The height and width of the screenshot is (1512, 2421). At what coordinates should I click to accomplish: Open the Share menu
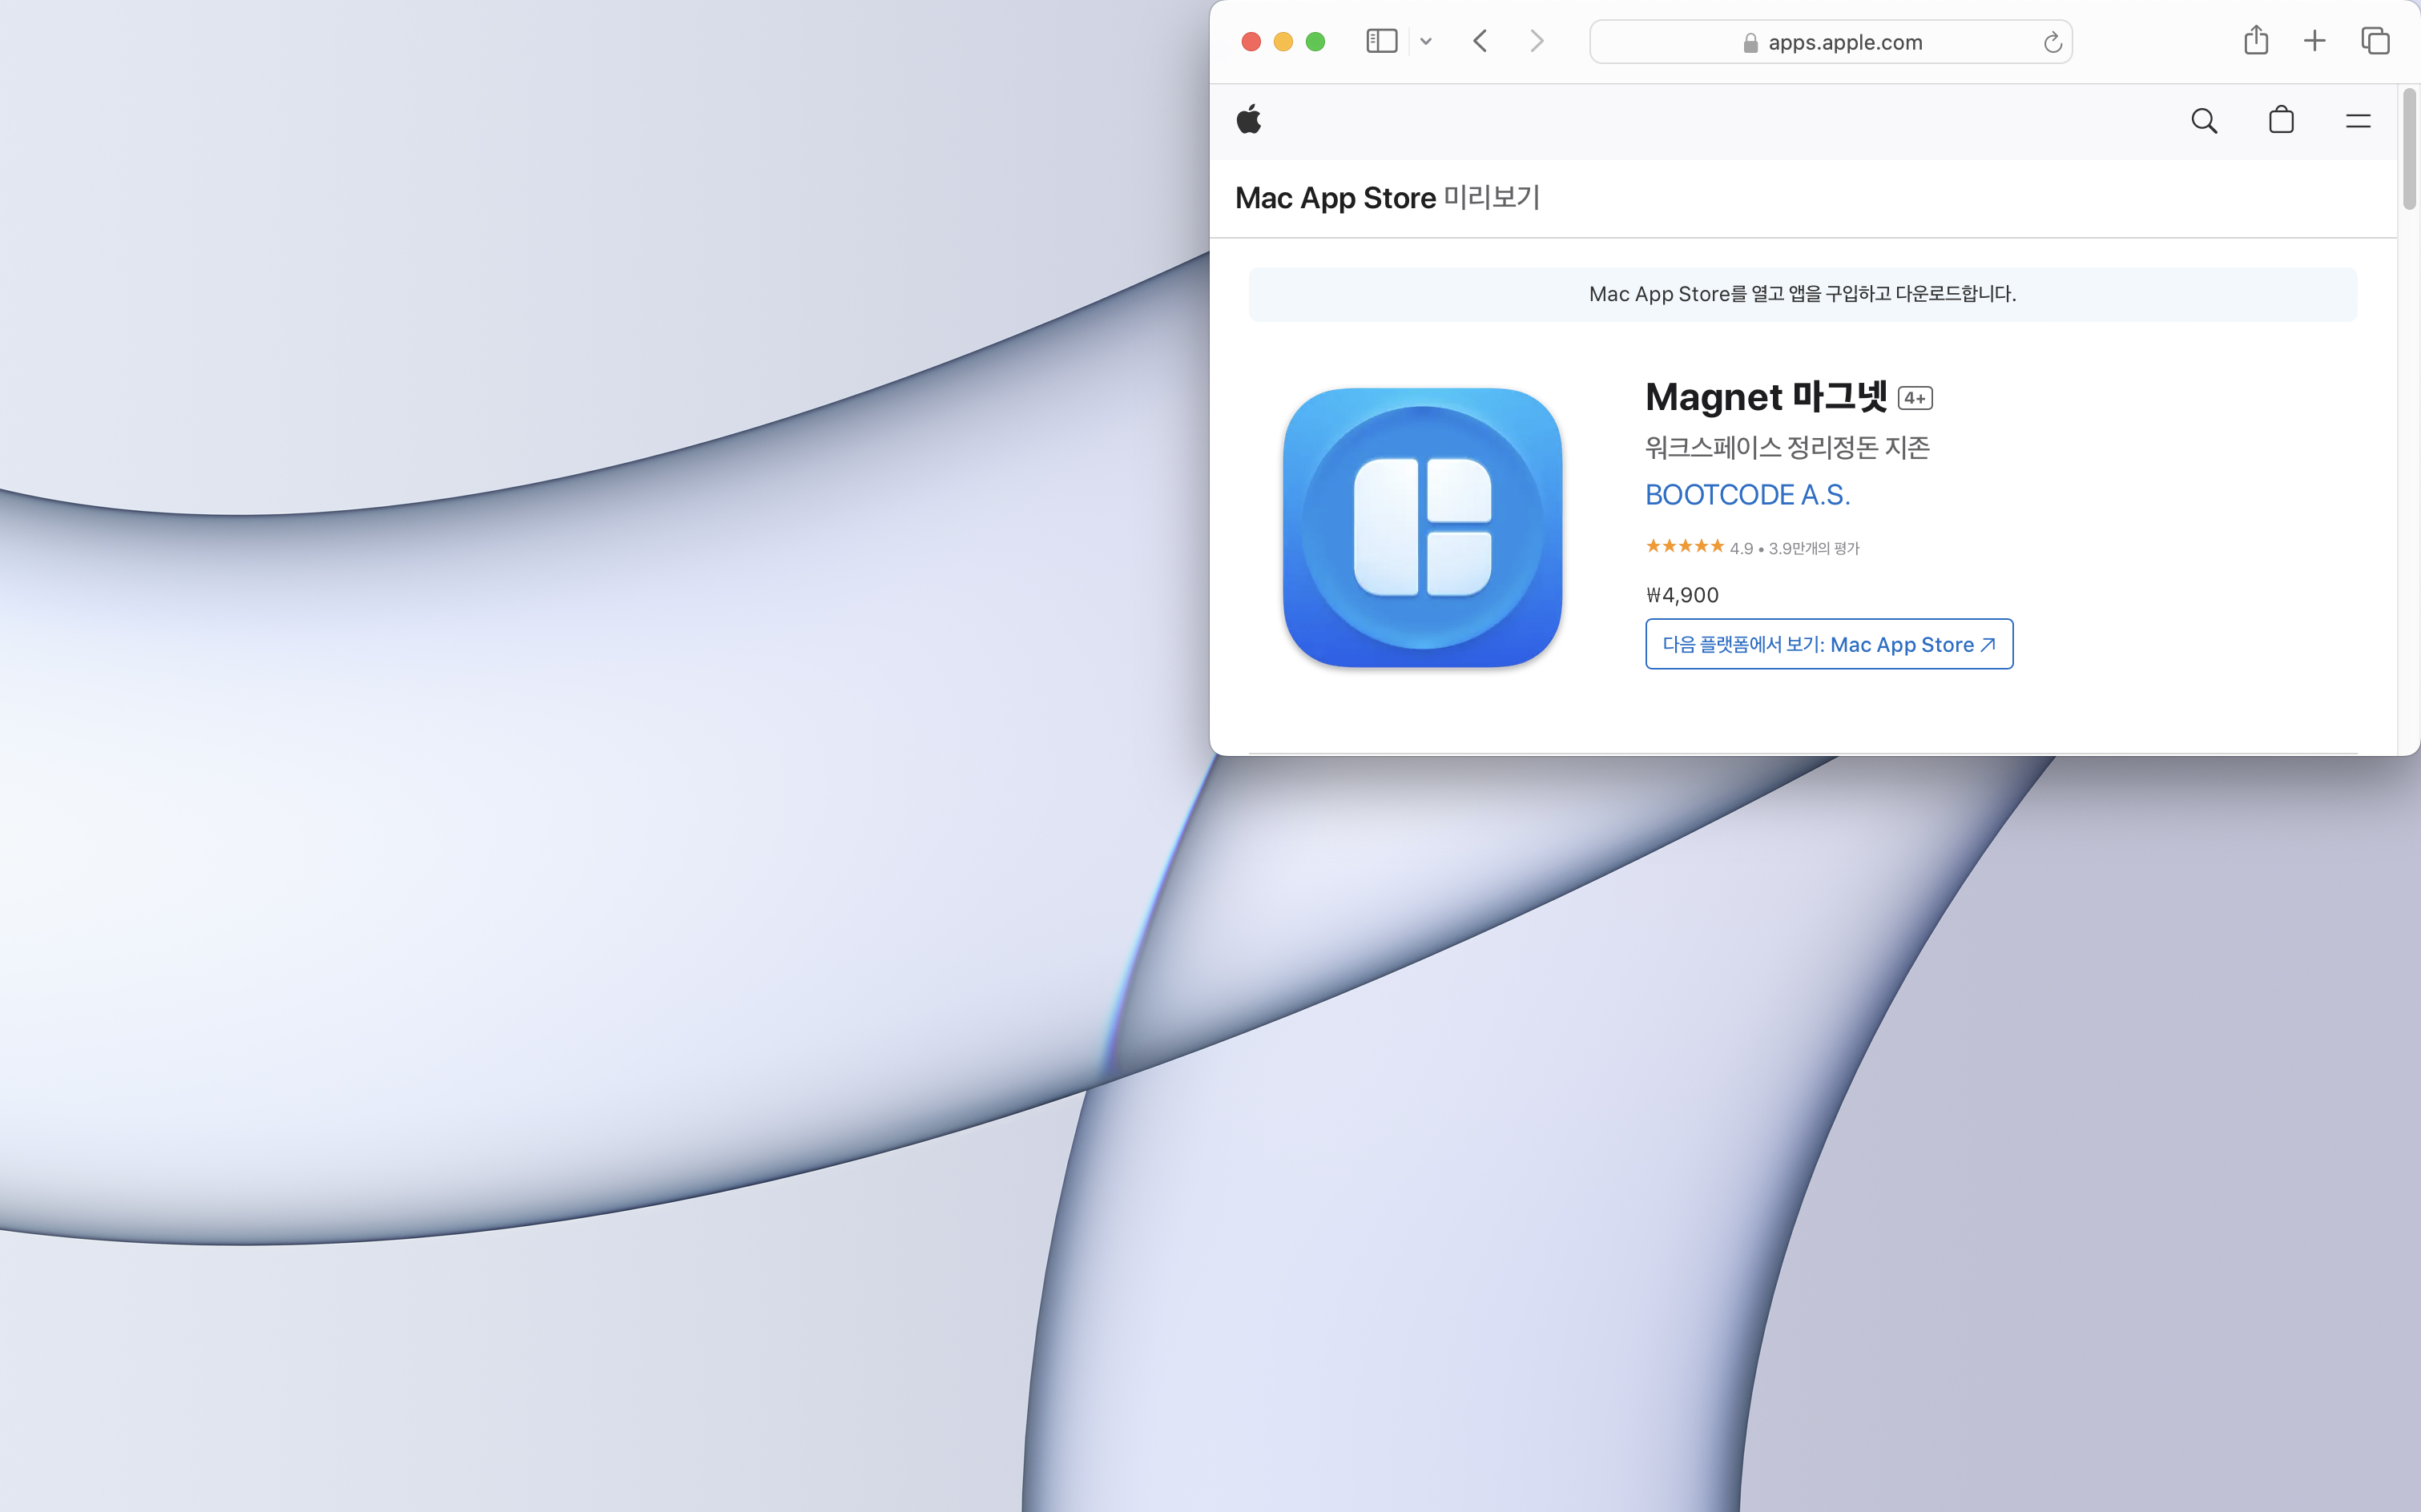click(2256, 40)
